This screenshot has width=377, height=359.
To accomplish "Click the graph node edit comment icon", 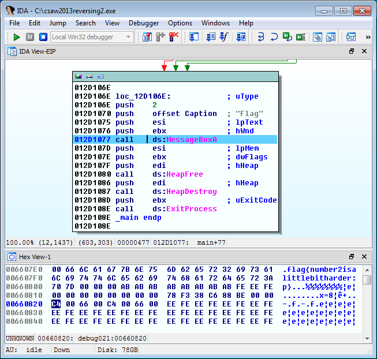I will tap(89, 76).
